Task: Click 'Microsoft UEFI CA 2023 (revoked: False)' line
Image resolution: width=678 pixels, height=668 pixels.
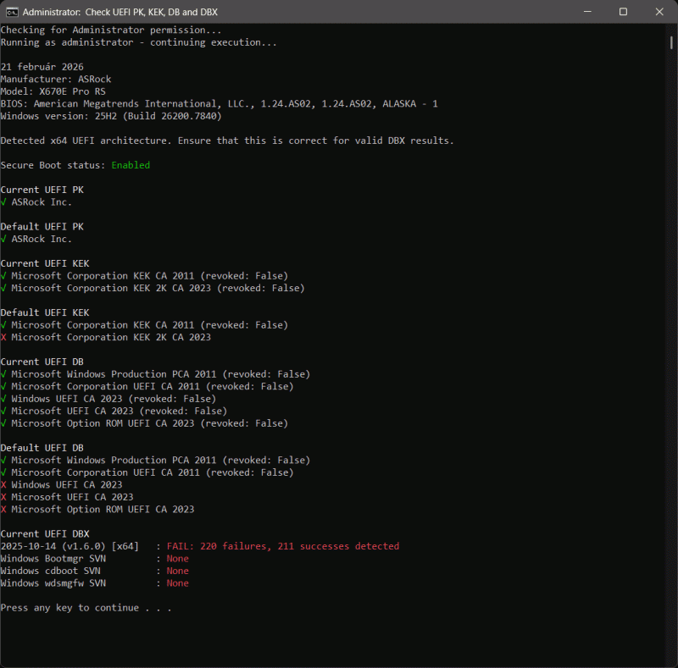Action: (x=119, y=411)
